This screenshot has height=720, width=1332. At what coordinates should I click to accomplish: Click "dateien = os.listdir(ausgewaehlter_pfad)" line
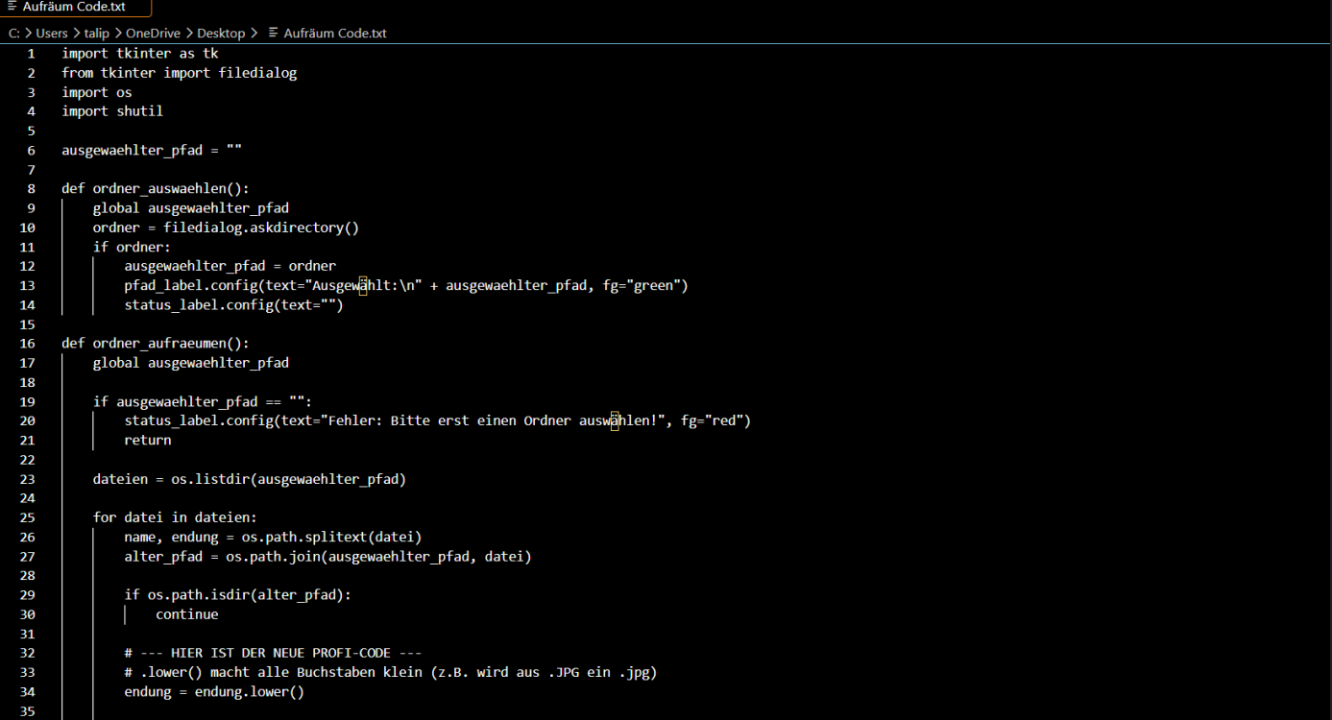tap(250, 479)
